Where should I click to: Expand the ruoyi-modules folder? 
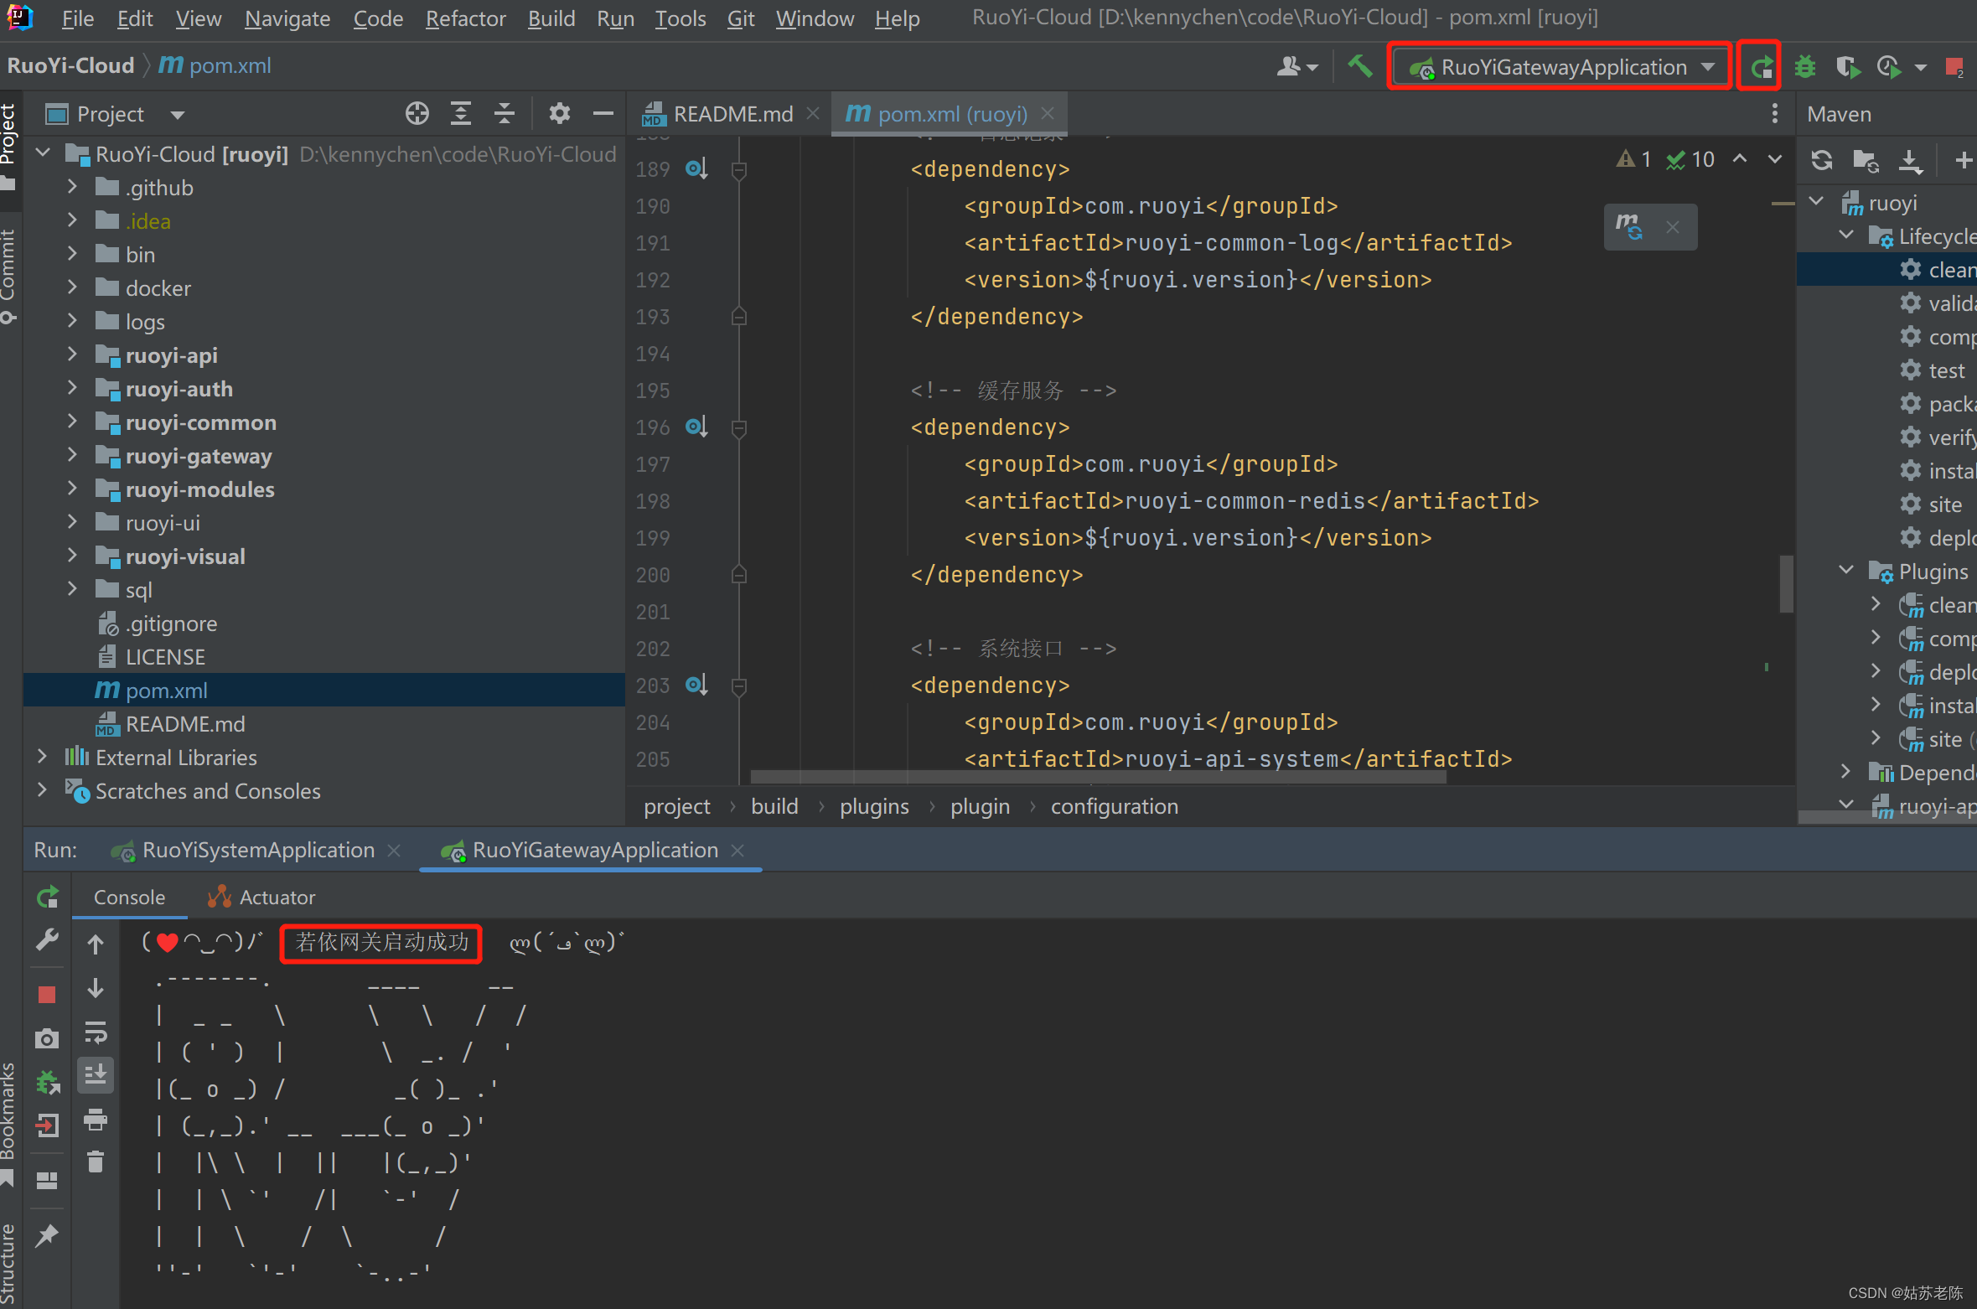[x=72, y=489]
